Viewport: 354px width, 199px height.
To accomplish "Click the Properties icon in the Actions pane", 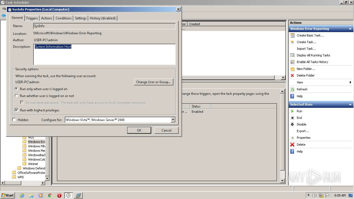I will click(x=292, y=138).
